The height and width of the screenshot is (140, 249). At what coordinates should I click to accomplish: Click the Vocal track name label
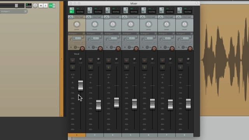point(77,54)
